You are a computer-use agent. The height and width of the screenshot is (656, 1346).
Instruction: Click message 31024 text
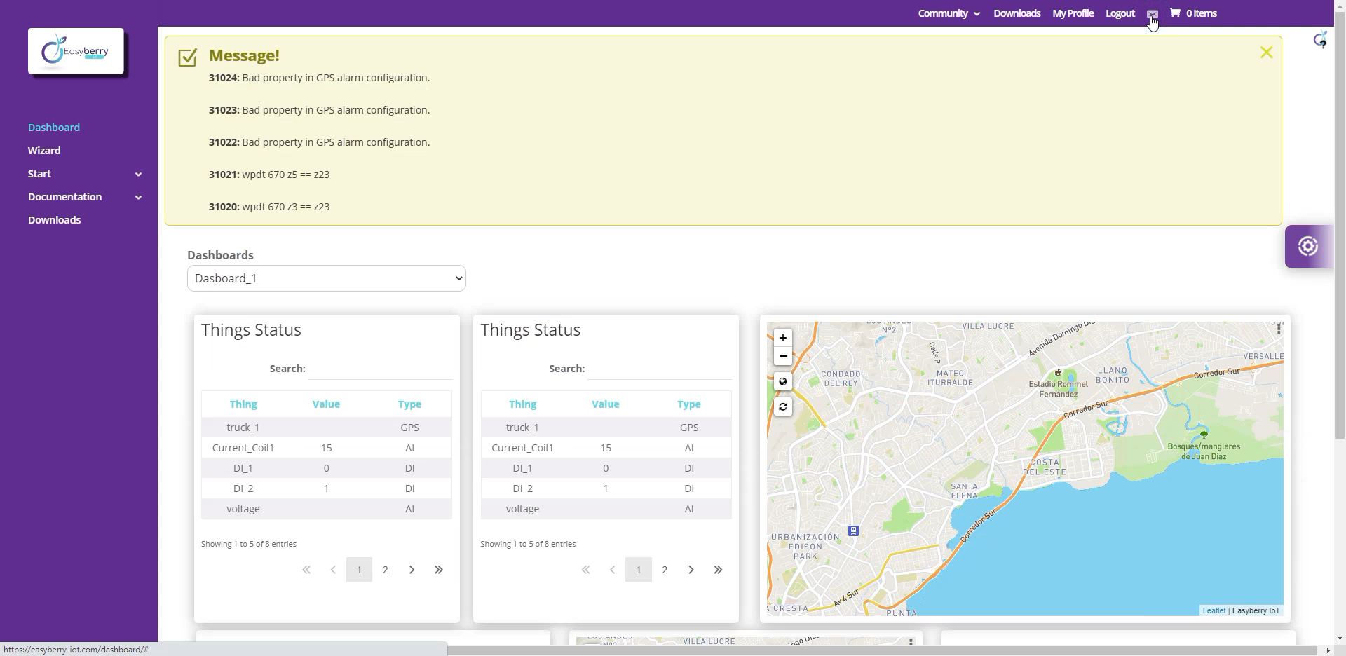pyautogui.click(x=319, y=78)
